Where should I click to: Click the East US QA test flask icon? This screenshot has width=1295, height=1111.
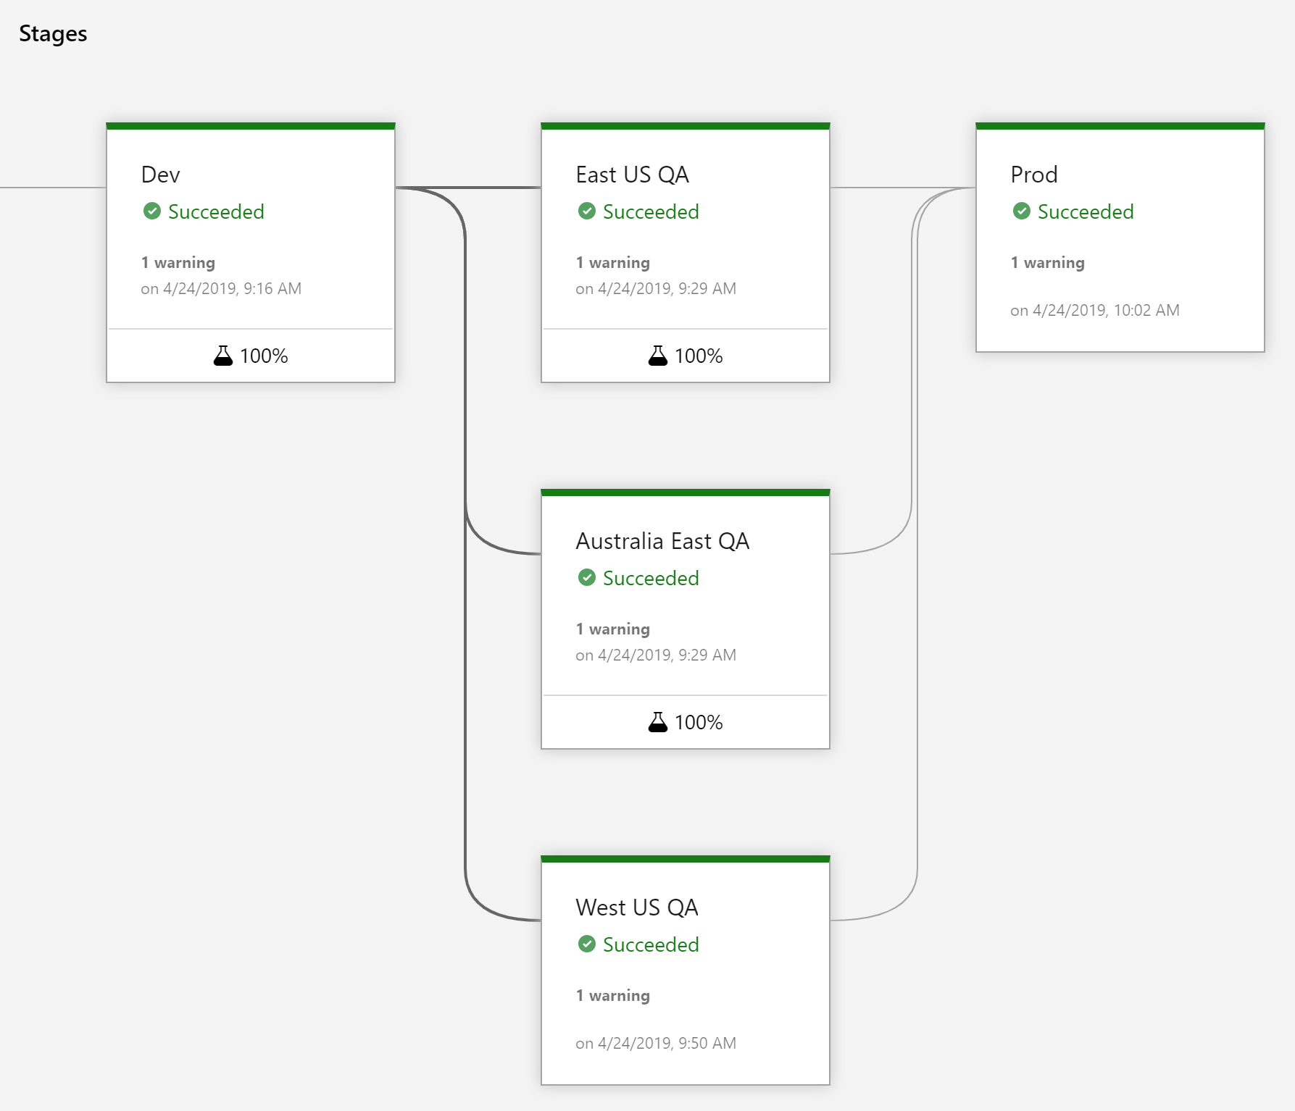[658, 356]
